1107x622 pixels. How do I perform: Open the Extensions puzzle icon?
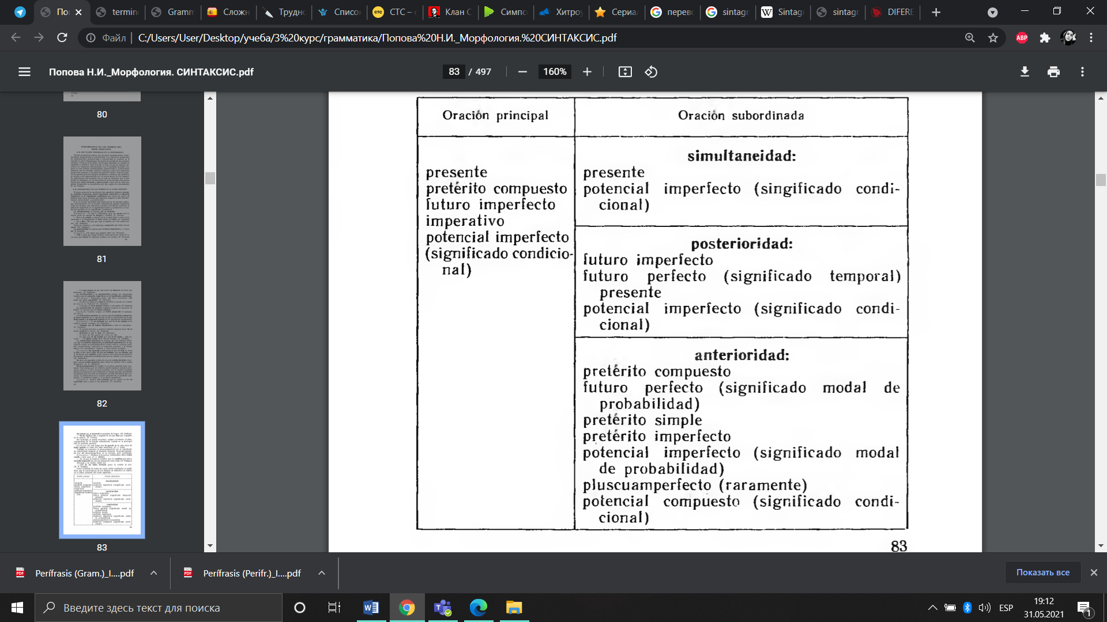(1045, 38)
